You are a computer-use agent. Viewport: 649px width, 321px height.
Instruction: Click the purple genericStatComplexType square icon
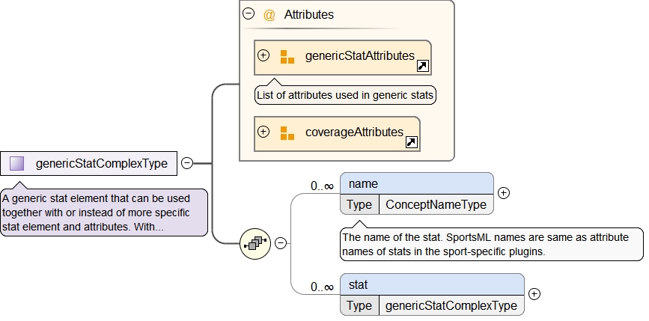17,163
